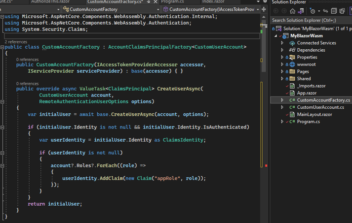Image resolution: width=352 pixels, height=223 pixels.
Task: Open the active files list dropdown
Action: click(x=258, y=1)
